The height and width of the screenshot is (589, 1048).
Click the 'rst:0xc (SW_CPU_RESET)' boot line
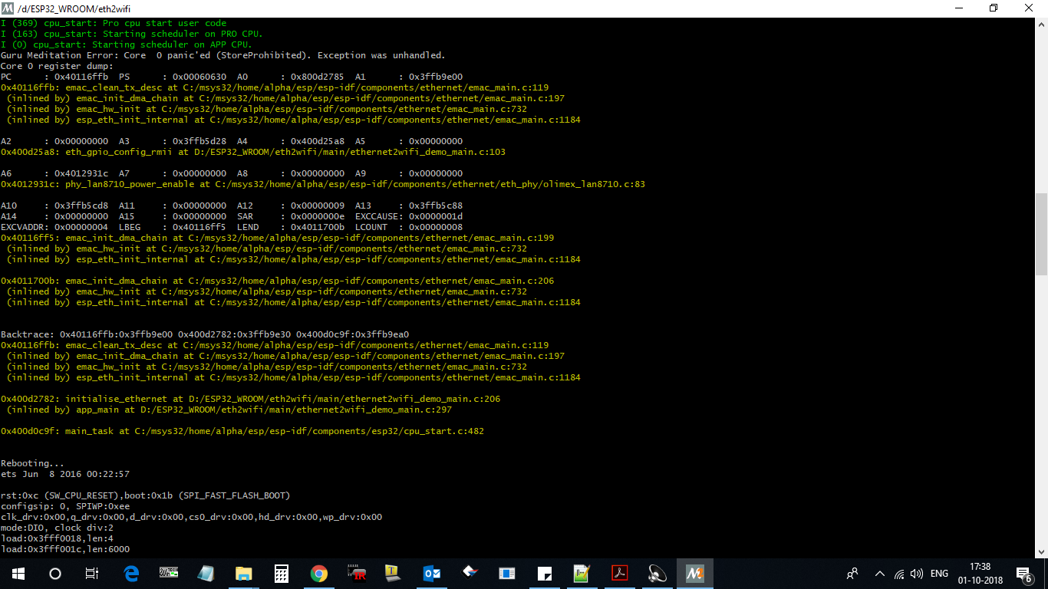coord(146,495)
